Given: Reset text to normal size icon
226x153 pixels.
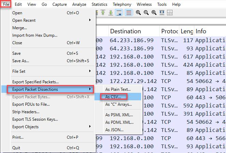Looking at the screenshot, I should click(x=154, y=13).
